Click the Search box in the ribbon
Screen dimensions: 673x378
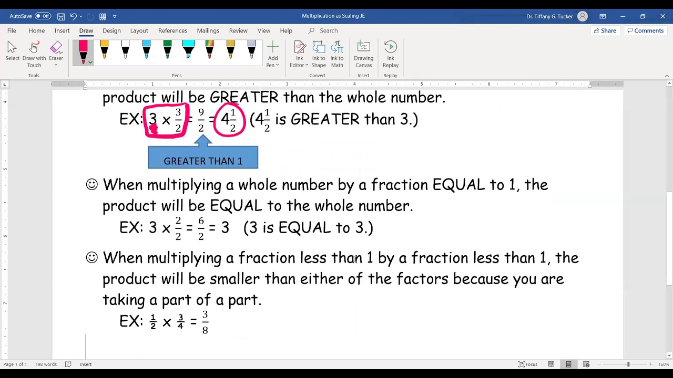[x=329, y=30]
